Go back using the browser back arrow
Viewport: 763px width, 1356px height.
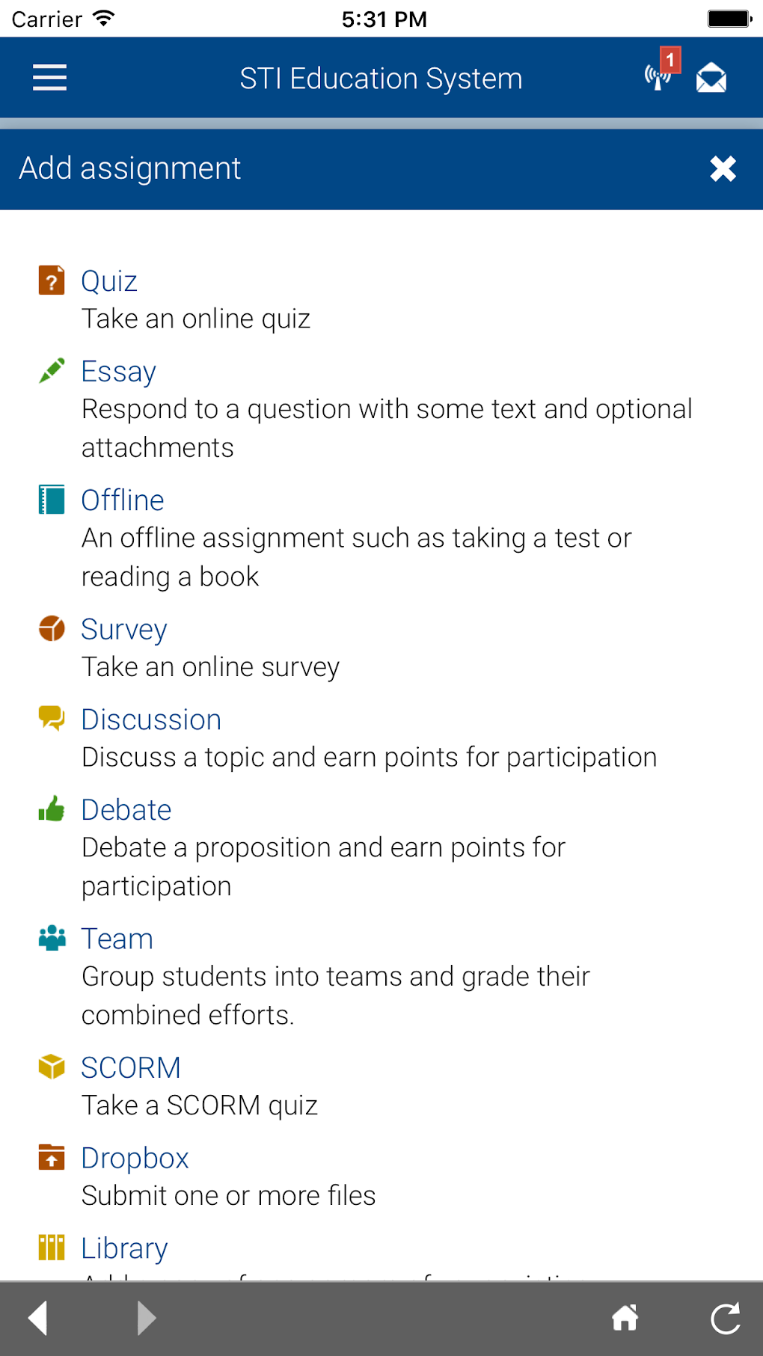click(38, 1318)
